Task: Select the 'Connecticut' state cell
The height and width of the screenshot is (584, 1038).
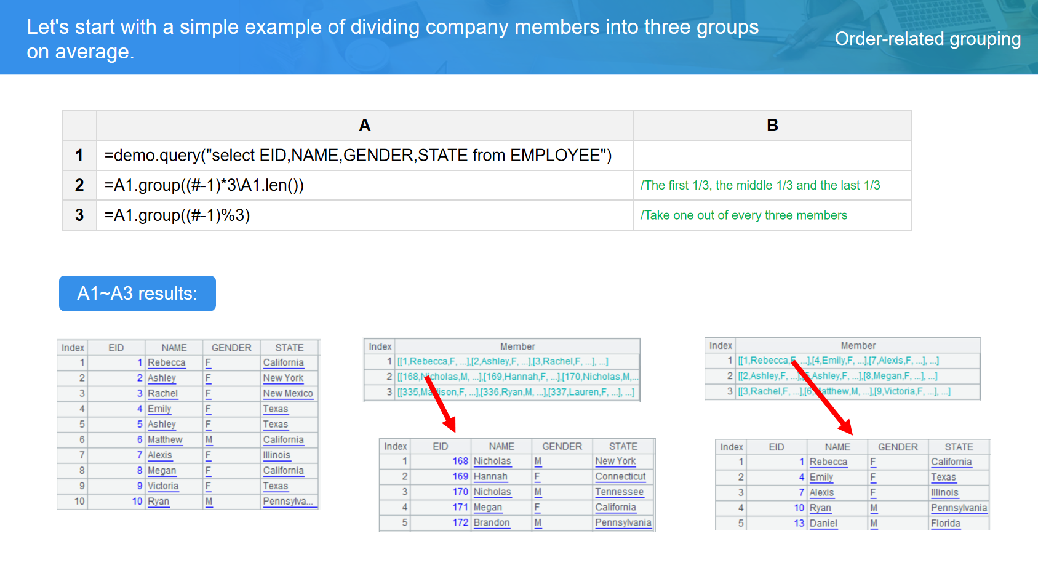Action: click(620, 476)
